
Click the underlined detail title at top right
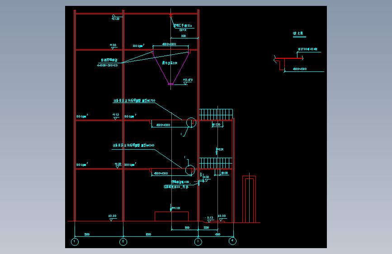click(x=299, y=34)
